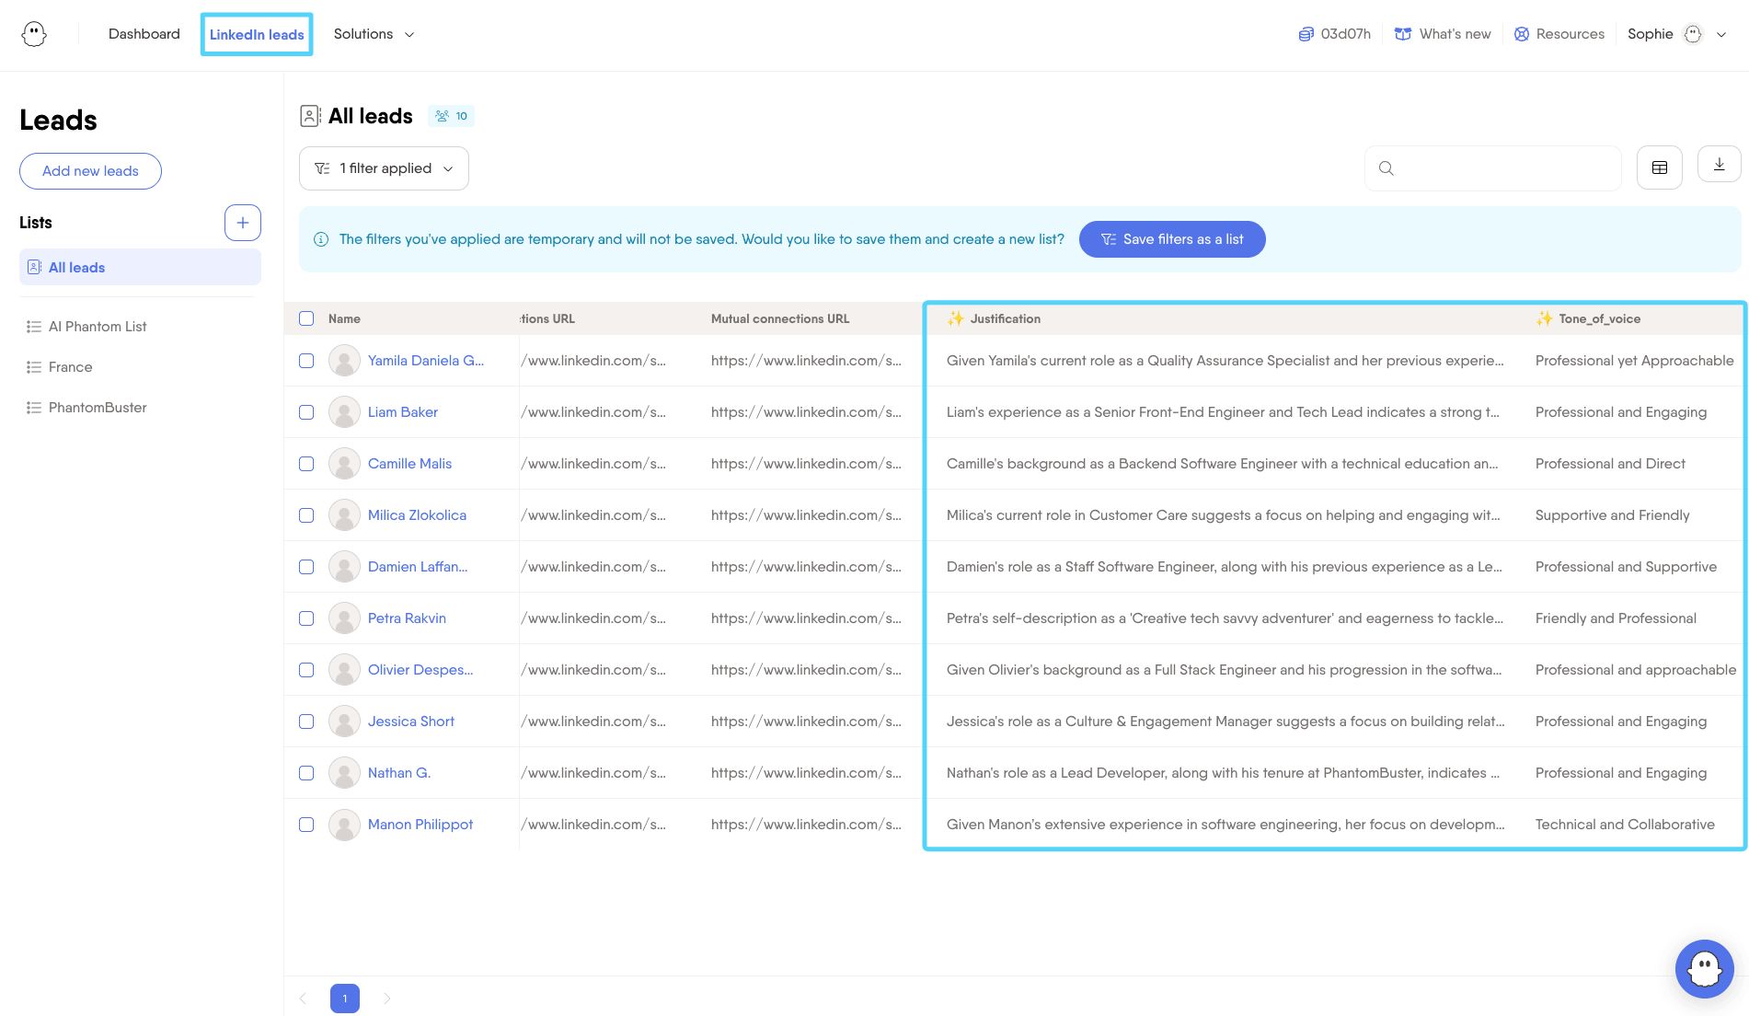The width and height of the screenshot is (1749, 1016).
Task: Check the box for Yamila Daniela G...
Action: pyautogui.click(x=306, y=361)
